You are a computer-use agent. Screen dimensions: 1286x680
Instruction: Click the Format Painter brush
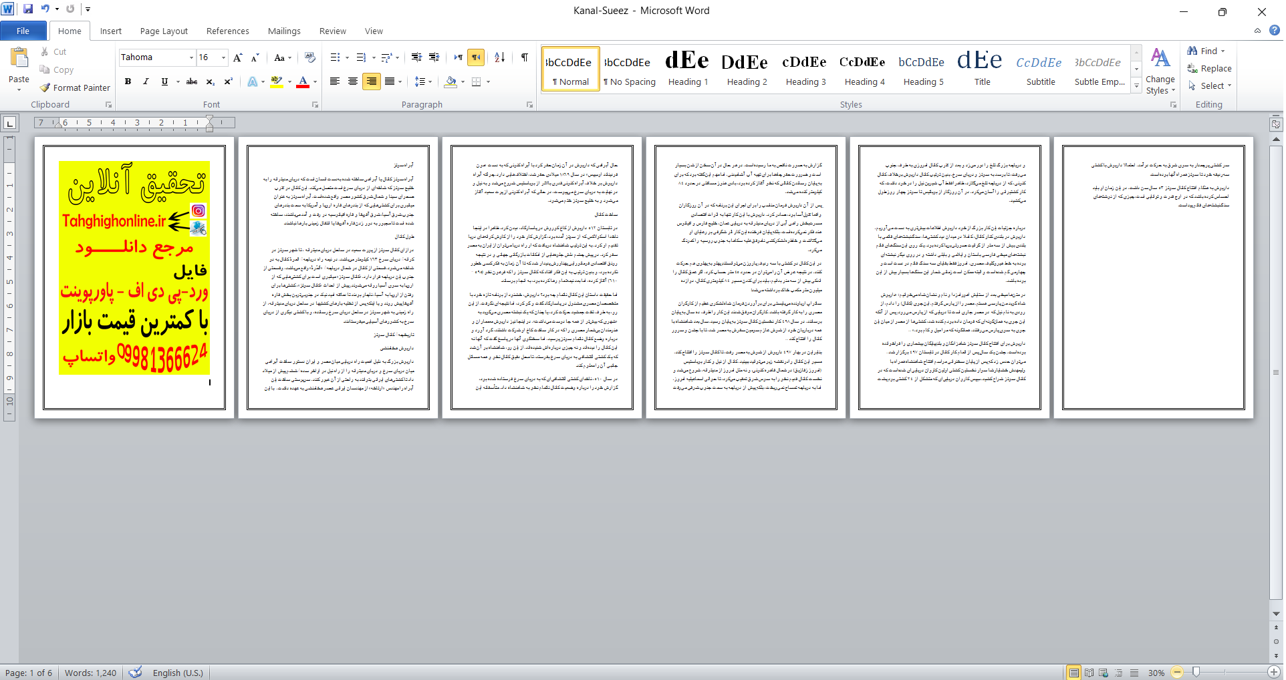click(45, 88)
